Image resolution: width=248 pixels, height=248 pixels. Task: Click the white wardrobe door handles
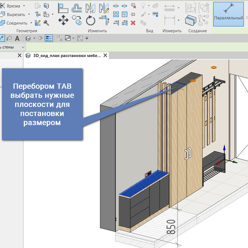[x=188, y=153]
